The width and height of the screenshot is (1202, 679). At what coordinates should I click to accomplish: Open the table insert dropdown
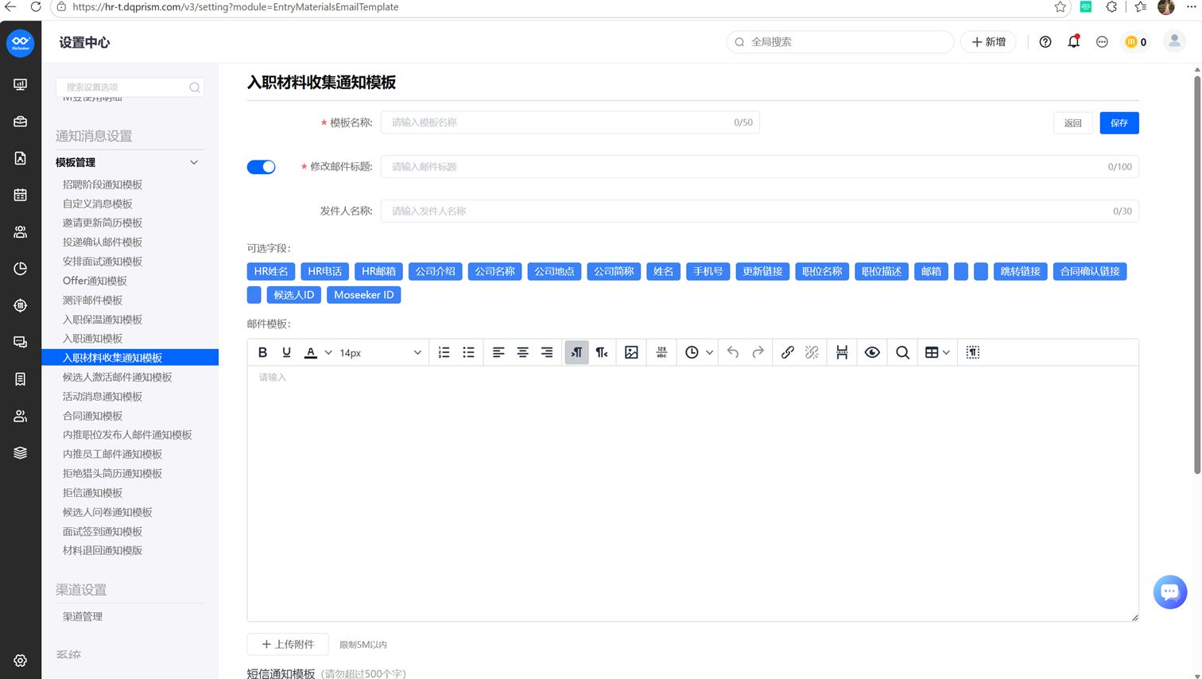937,352
